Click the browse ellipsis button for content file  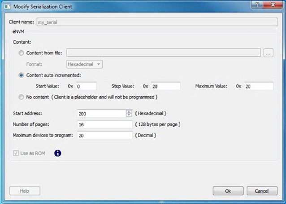click(268, 53)
